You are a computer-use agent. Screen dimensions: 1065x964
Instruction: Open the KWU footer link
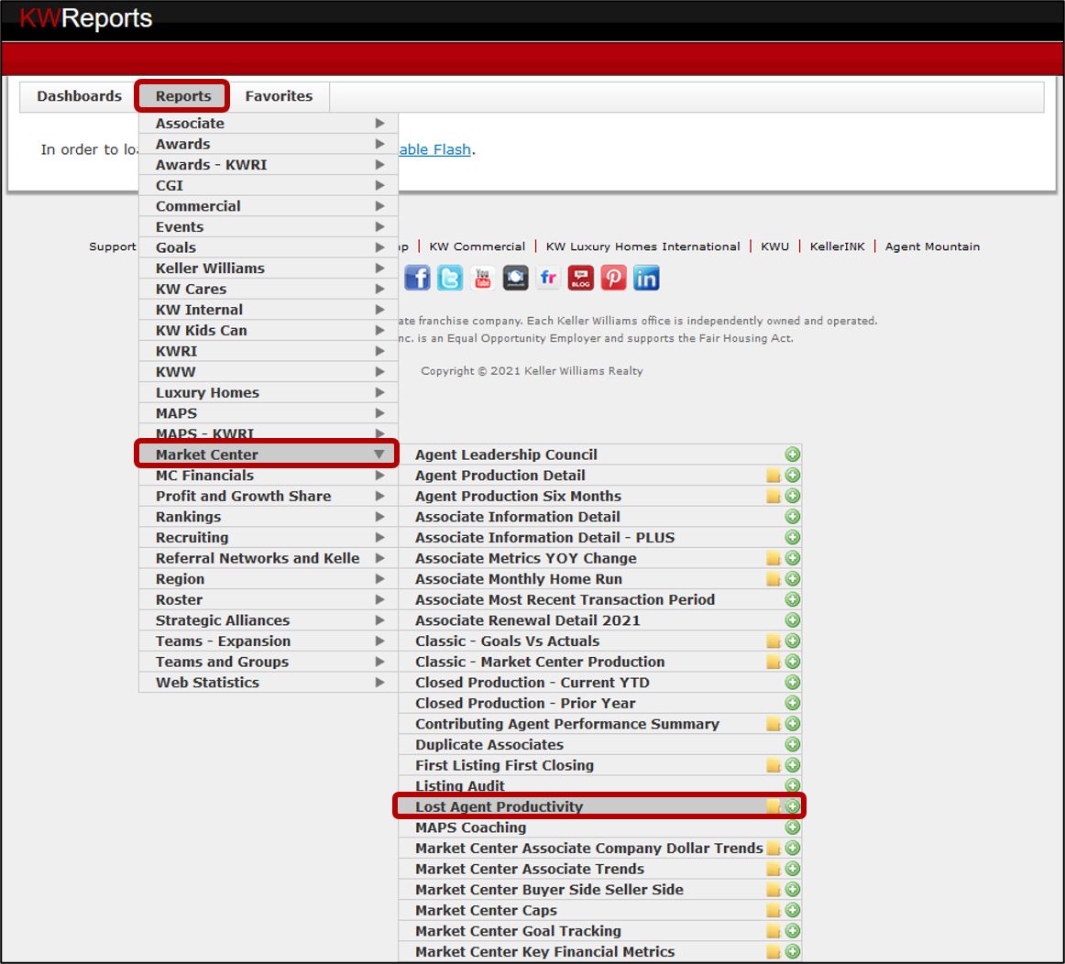click(774, 246)
